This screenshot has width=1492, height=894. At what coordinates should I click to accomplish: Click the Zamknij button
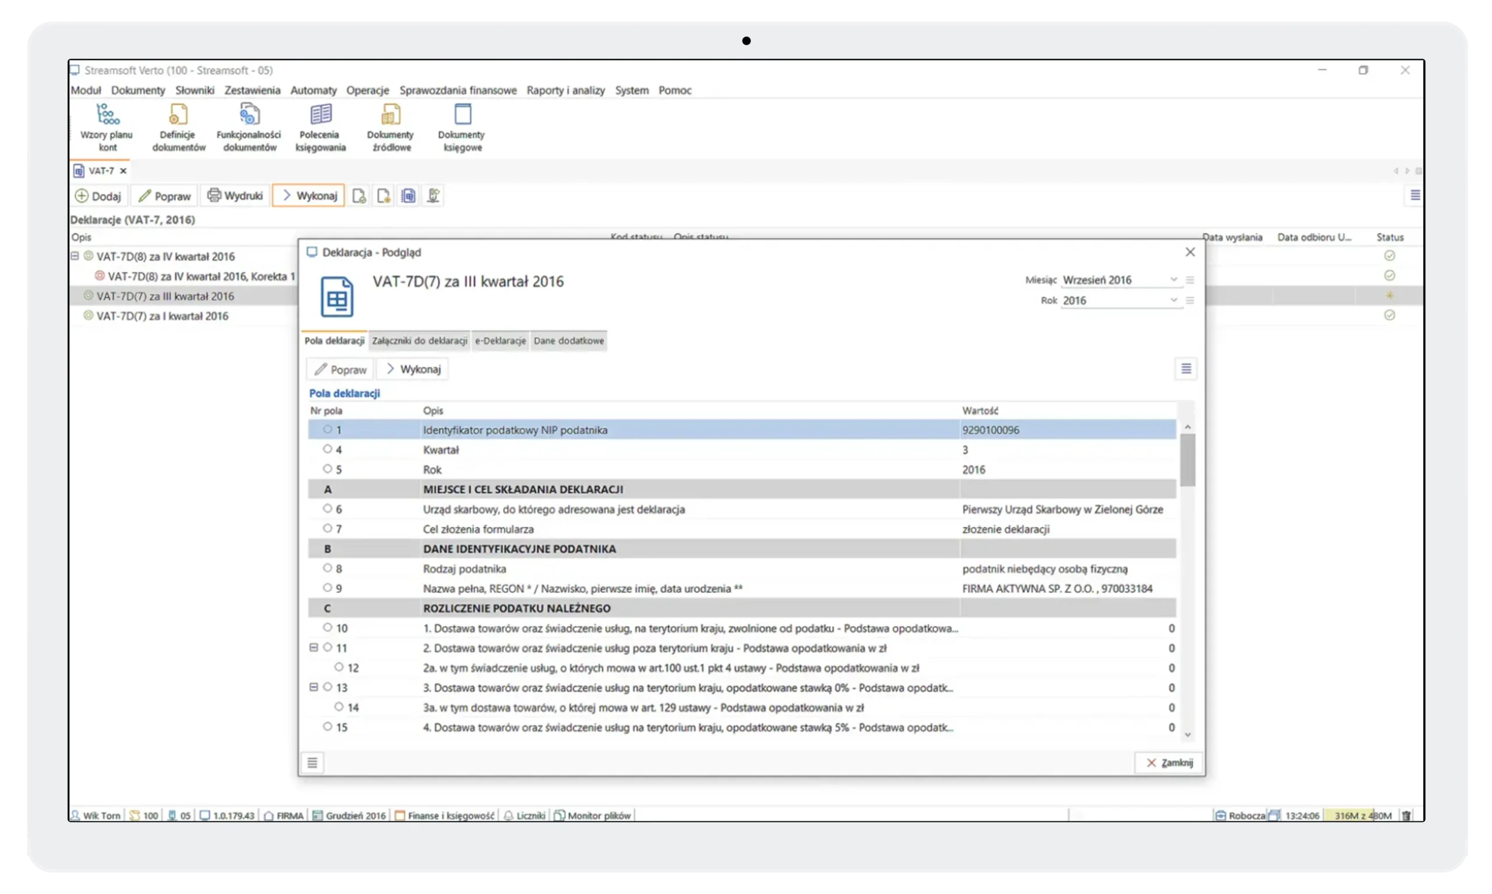tap(1169, 763)
